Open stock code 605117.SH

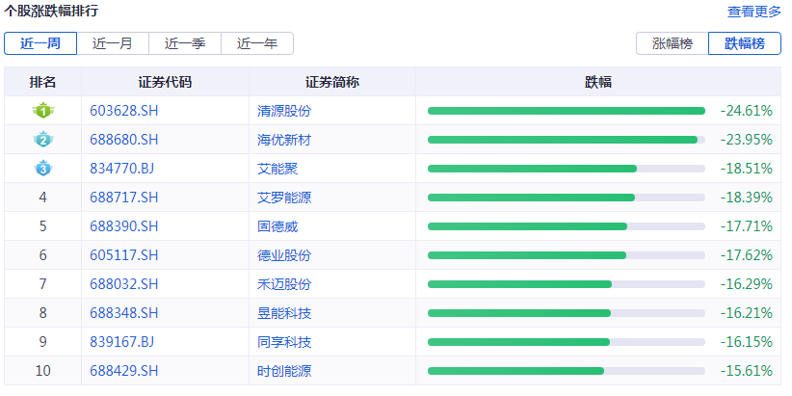[123, 255]
